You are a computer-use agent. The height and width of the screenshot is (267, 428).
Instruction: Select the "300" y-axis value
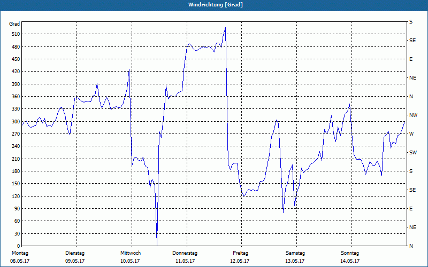[x=16, y=122]
